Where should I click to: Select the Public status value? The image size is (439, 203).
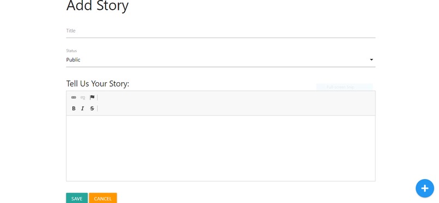[74, 59]
